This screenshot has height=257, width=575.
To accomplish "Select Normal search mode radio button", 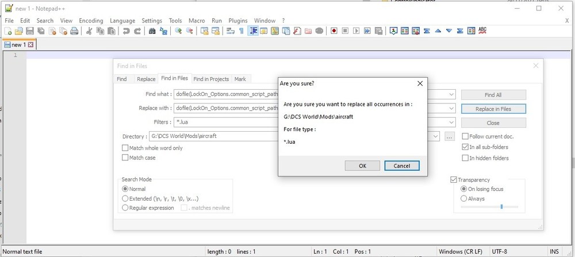I will point(125,189).
